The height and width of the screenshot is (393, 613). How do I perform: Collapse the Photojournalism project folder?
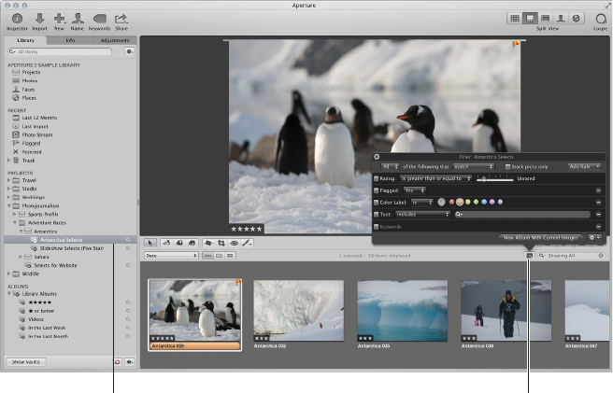(x=9, y=205)
